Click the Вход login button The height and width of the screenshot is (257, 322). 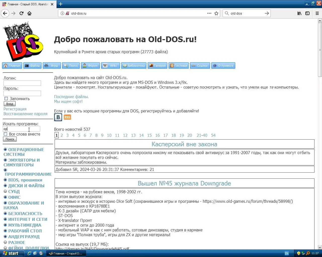coord(10,104)
